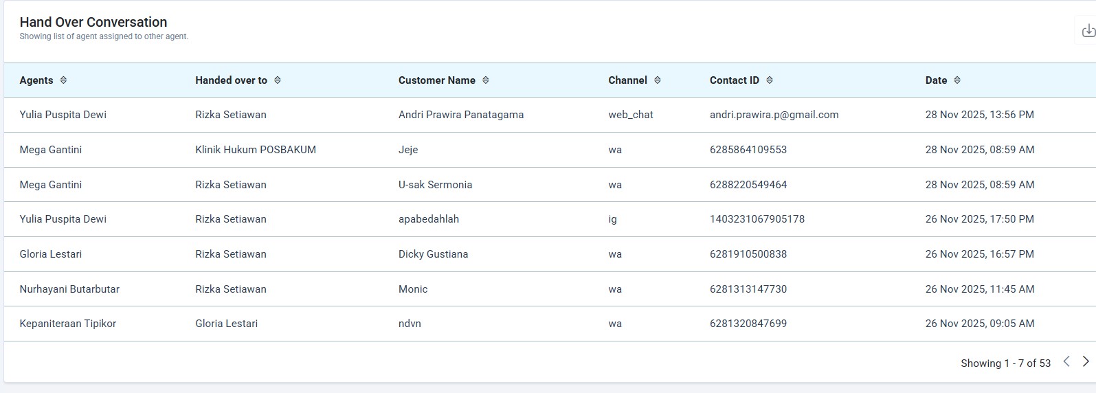Click the download export icon
Viewport: 1096px width, 393px height.
[1088, 31]
